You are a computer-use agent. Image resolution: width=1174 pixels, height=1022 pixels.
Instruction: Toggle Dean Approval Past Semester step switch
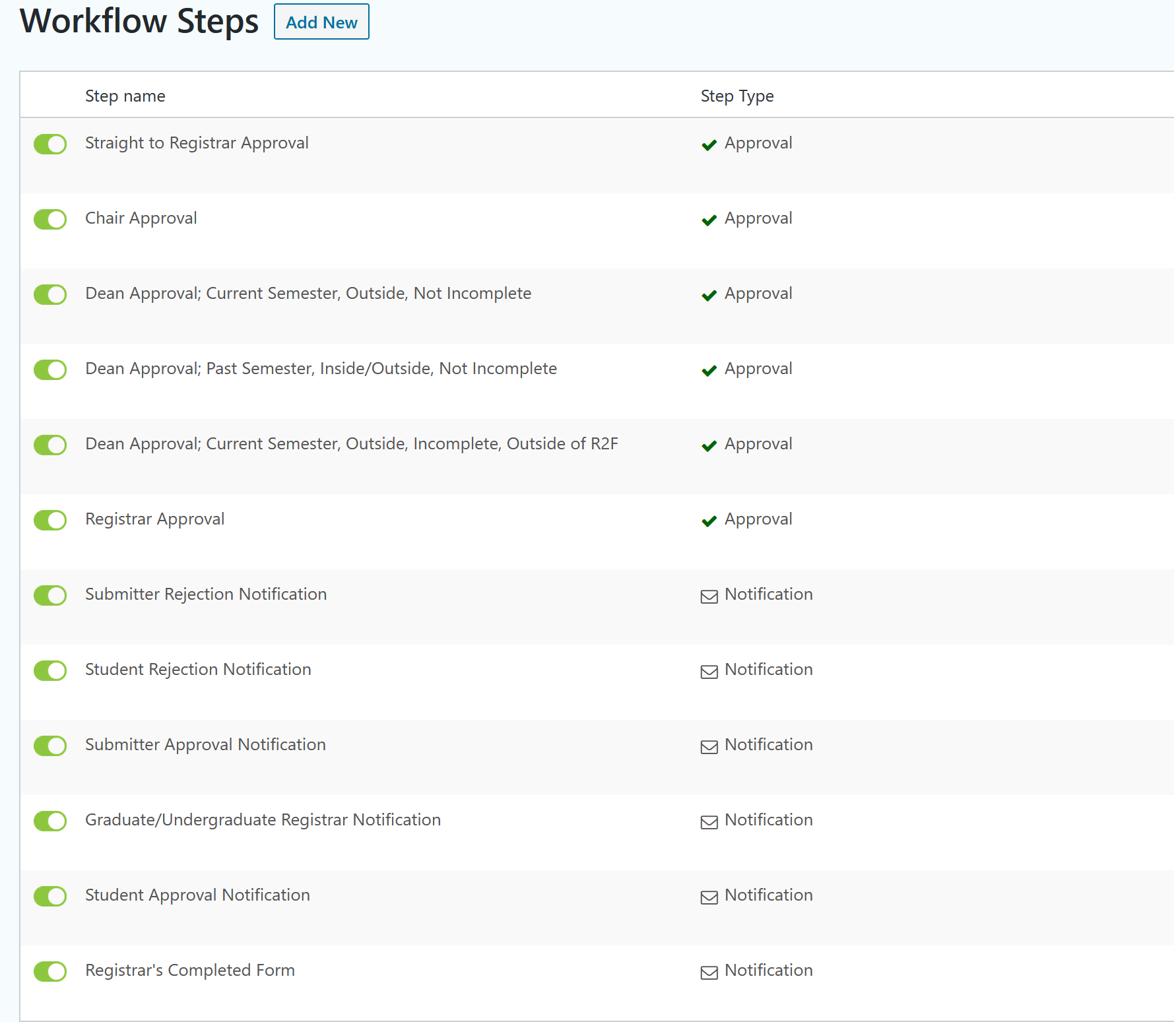(x=50, y=369)
